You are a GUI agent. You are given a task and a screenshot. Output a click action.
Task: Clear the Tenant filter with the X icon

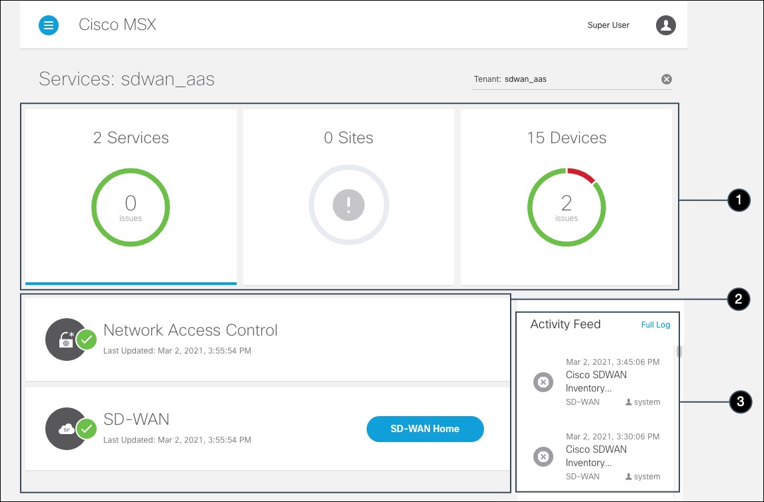coord(666,79)
